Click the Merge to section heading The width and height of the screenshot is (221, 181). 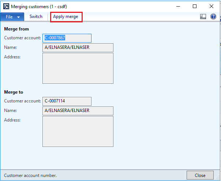click(14, 92)
